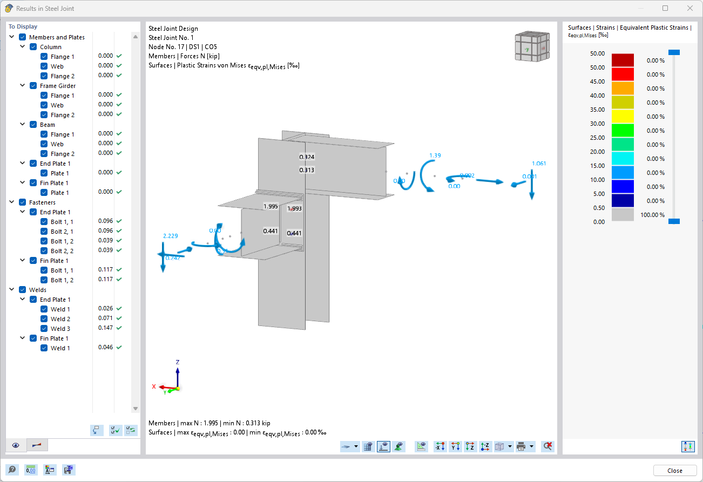Collapse the Fasteners group in the tree
Viewport: 703px width, 482px height.
tap(11, 202)
